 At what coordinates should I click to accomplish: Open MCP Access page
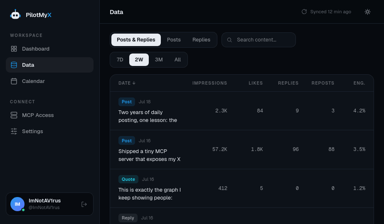(50, 115)
